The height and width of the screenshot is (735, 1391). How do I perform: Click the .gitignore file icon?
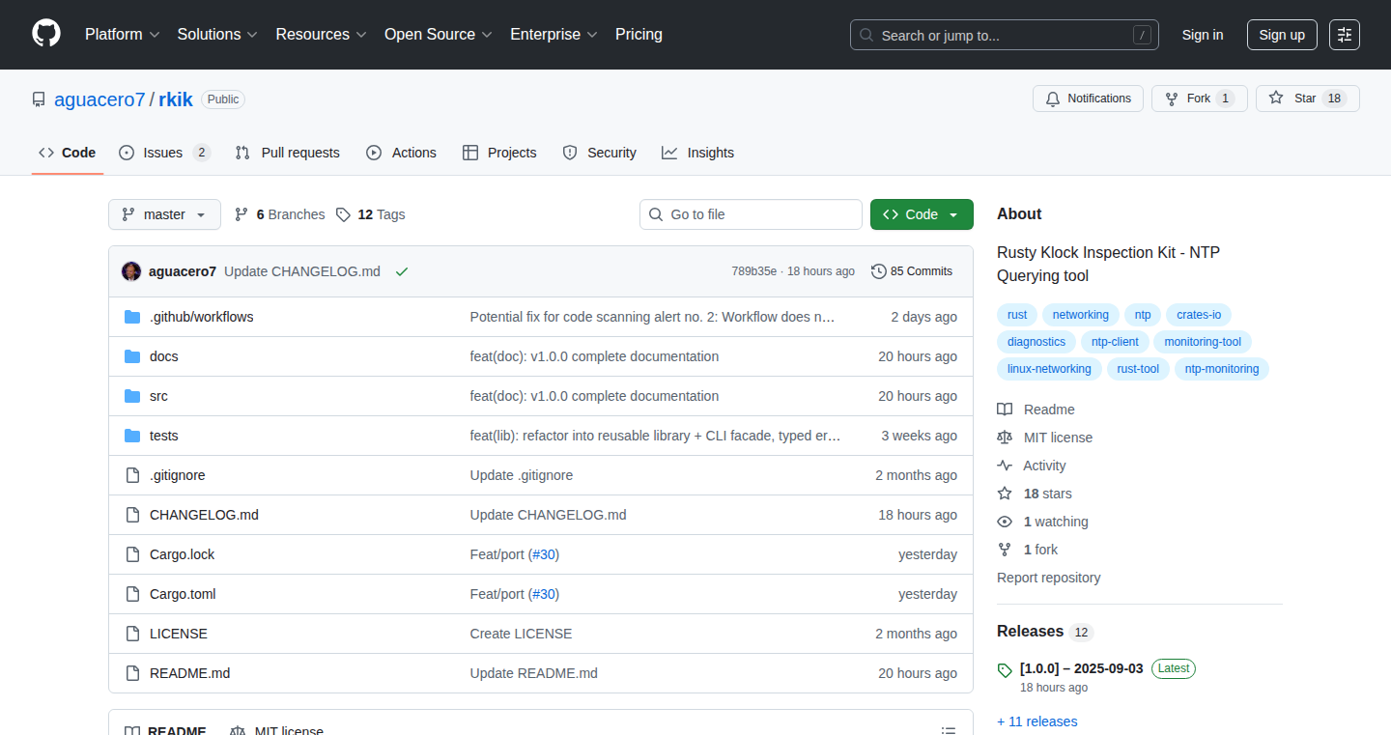point(132,475)
